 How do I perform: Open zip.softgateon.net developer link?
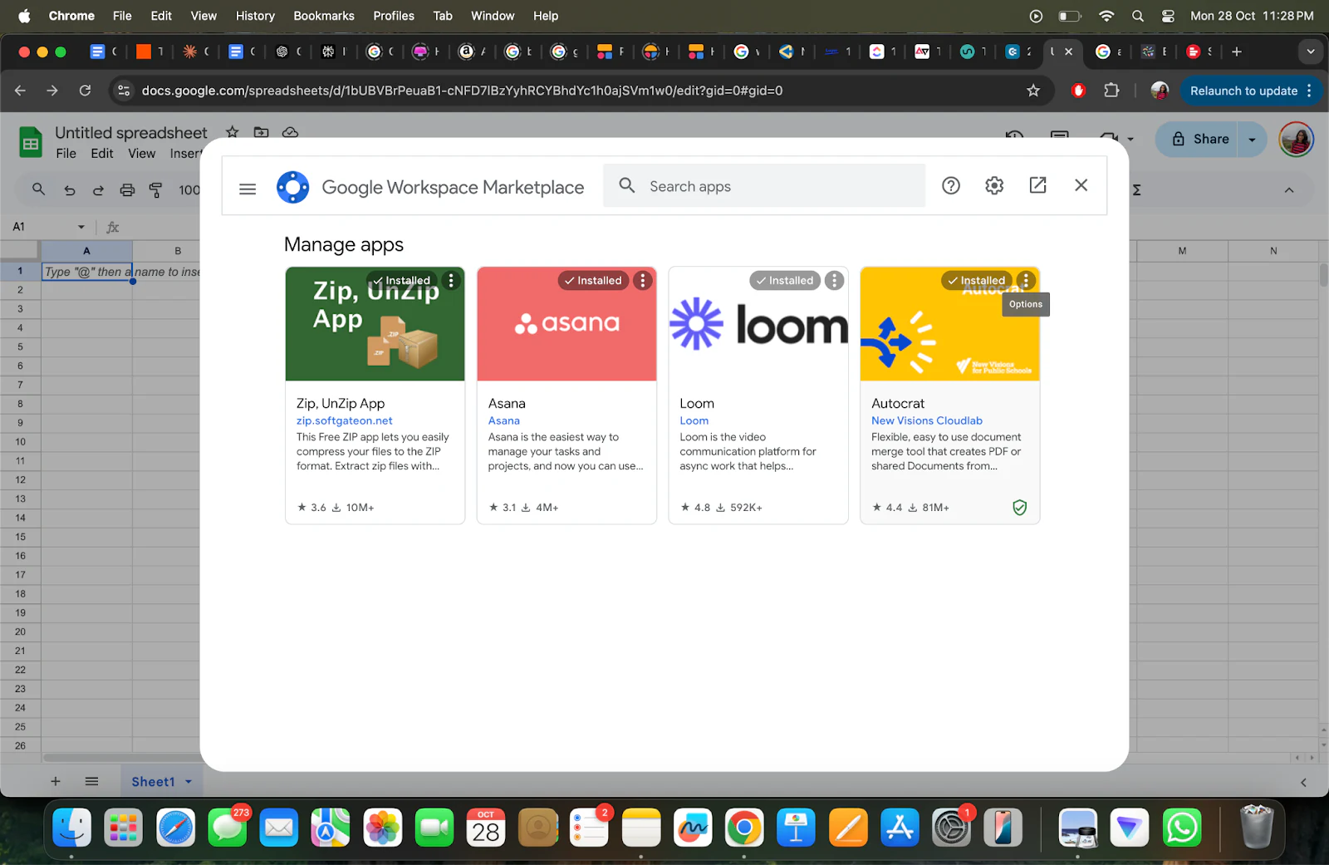click(344, 420)
